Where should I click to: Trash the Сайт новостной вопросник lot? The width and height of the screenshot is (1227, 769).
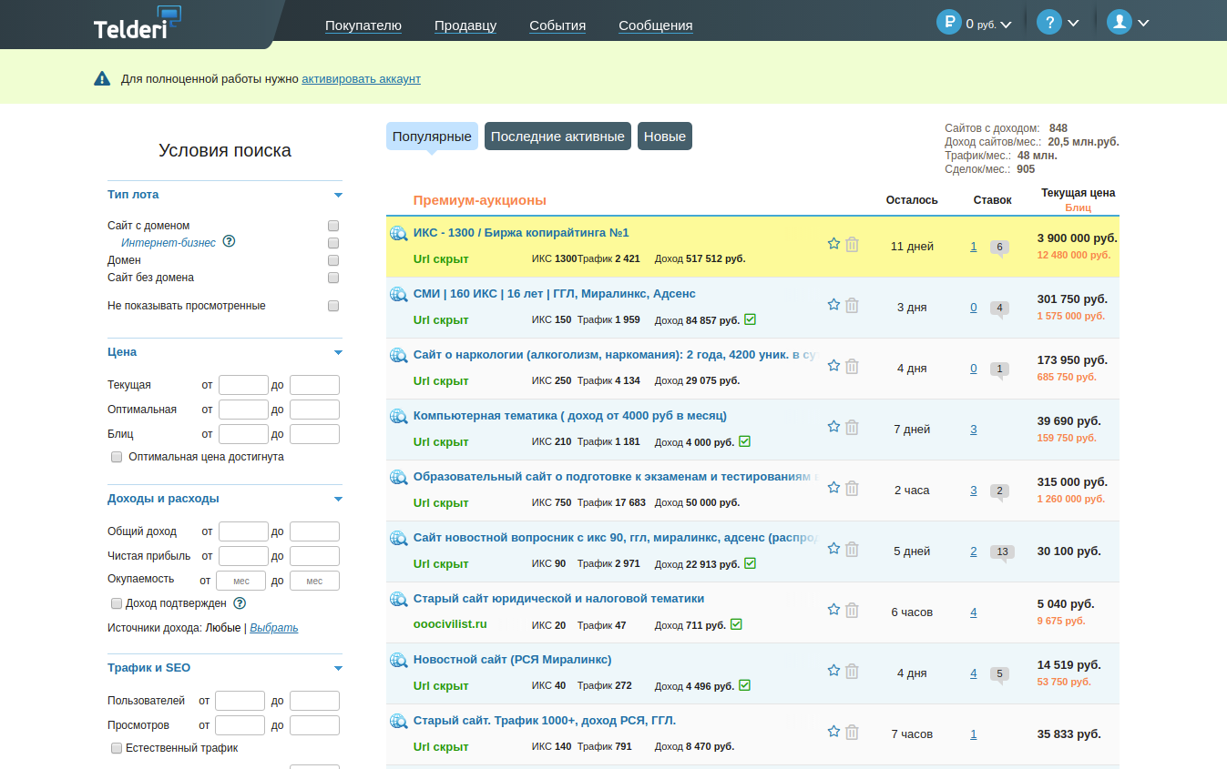pyautogui.click(x=852, y=549)
